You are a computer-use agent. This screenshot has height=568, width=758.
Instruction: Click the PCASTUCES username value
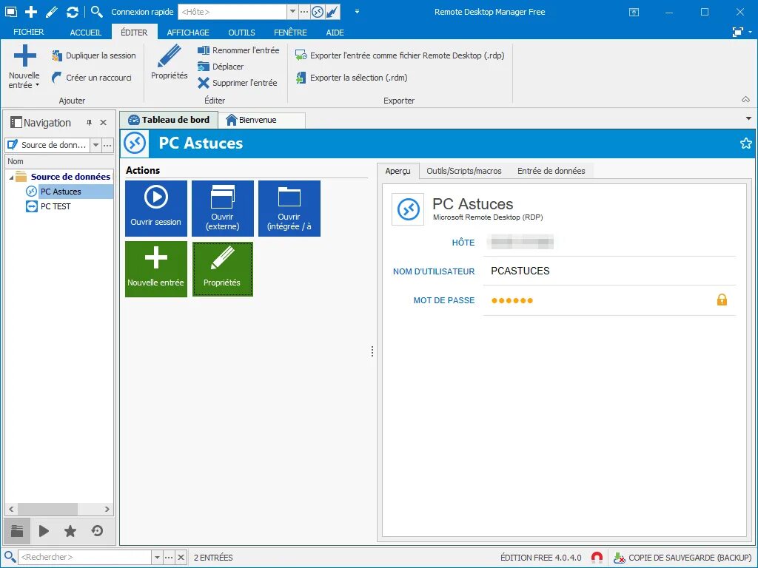520,271
